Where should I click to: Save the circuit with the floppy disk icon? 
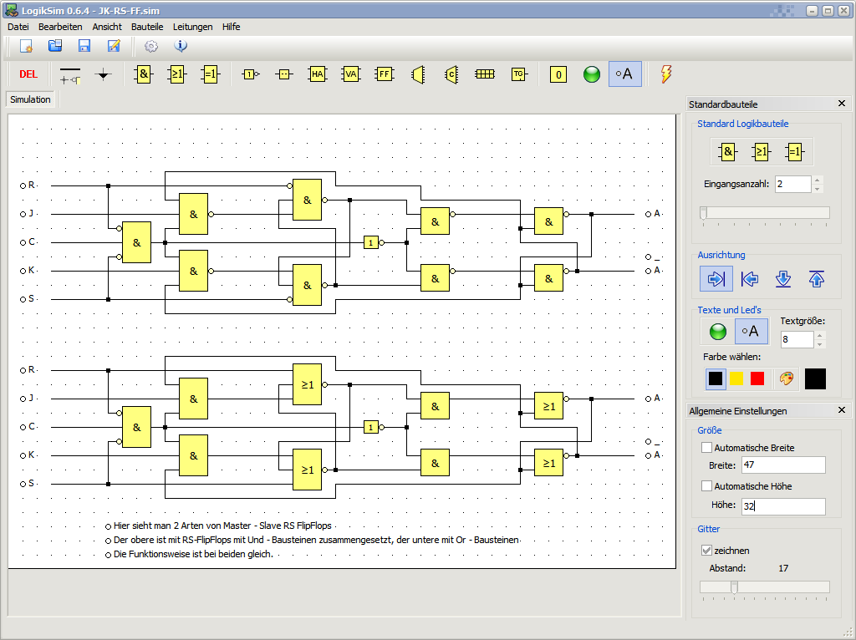click(84, 47)
